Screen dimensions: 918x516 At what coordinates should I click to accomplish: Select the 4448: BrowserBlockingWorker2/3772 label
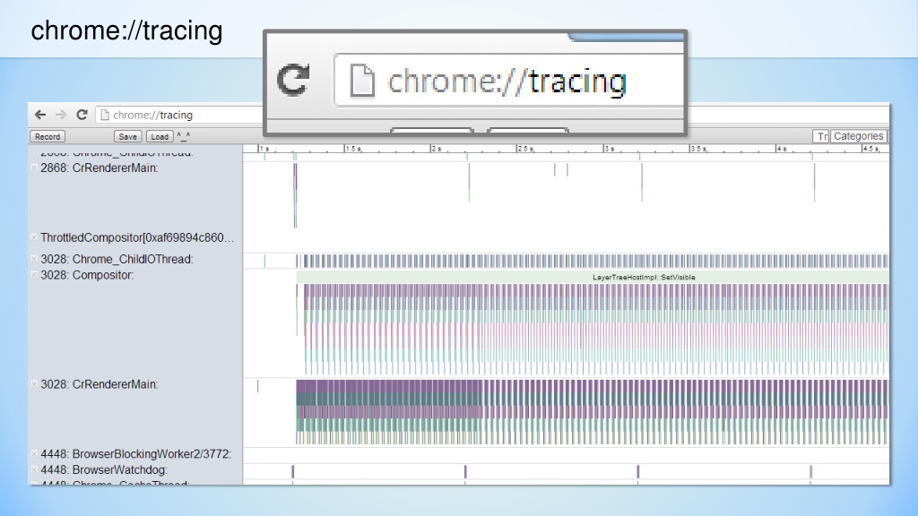136,454
